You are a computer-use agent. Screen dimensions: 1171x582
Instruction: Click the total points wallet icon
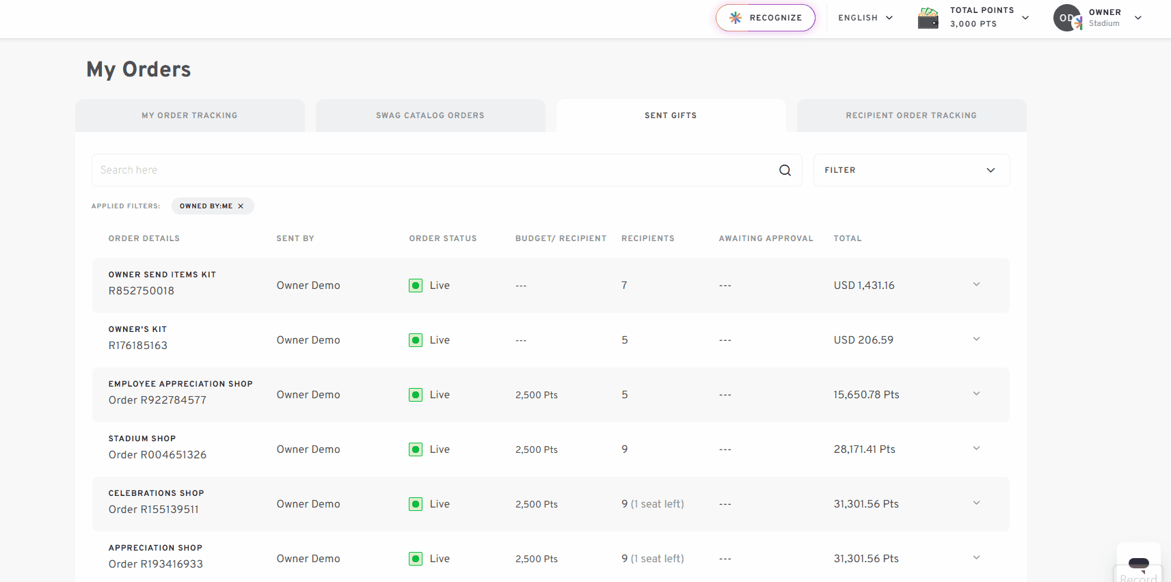coord(928,18)
